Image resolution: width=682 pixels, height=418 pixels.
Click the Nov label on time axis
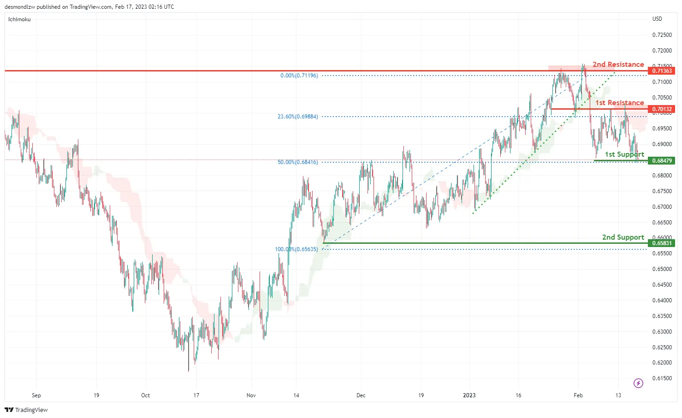point(251,395)
